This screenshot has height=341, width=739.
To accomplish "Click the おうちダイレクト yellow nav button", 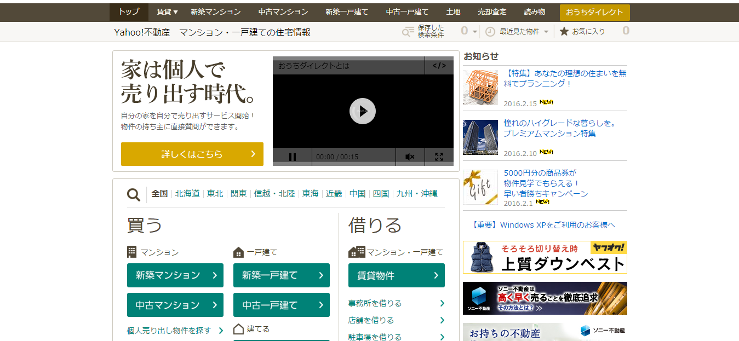I will tap(595, 12).
